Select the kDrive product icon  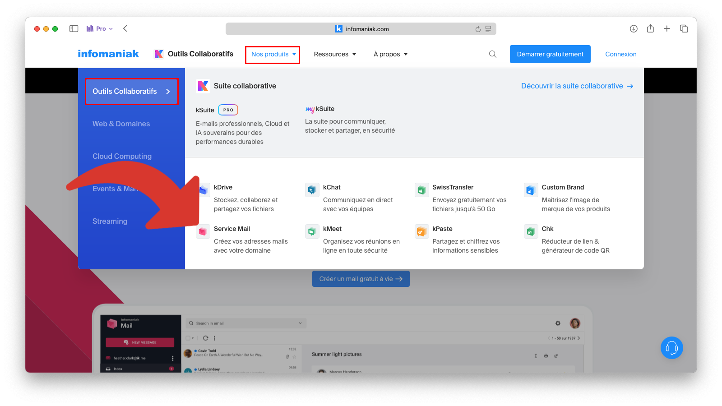pyautogui.click(x=204, y=190)
